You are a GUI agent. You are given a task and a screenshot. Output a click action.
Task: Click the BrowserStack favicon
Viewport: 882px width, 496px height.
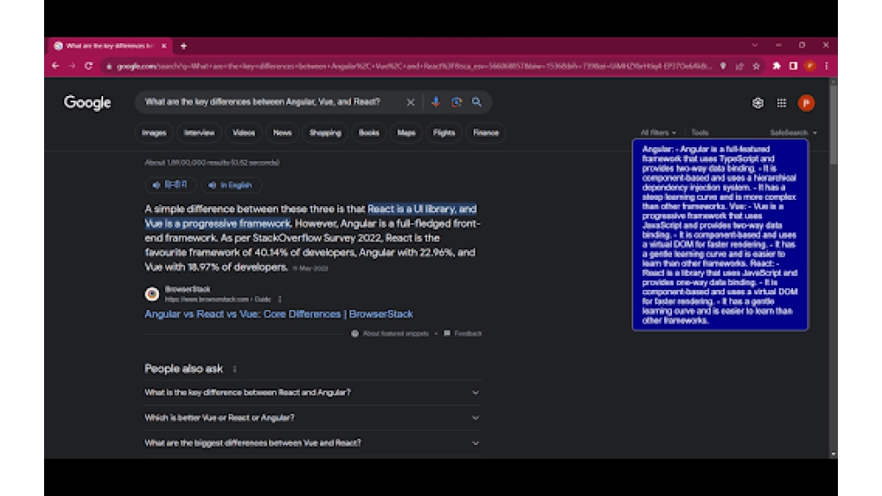[x=152, y=293]
